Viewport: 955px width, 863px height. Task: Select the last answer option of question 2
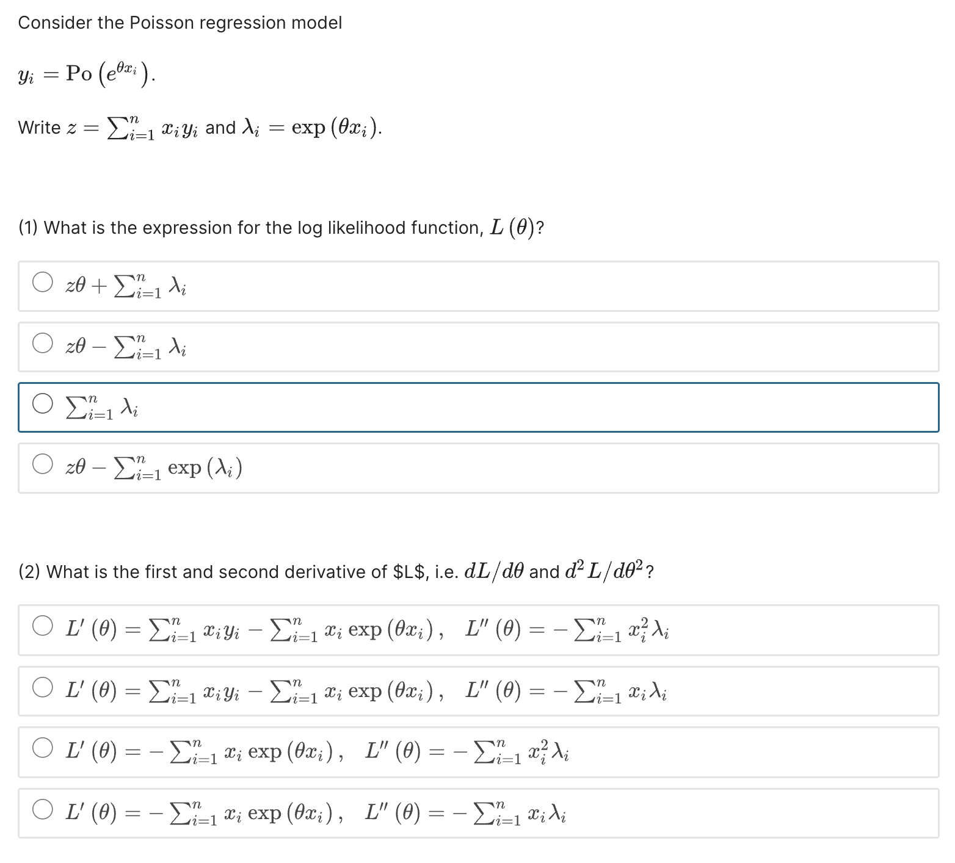43,811
